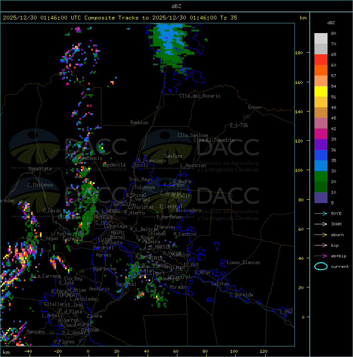Viewport: 353px width, 357px height.
Task: Click the 'Mirador' map label
Action: point(179,287)
